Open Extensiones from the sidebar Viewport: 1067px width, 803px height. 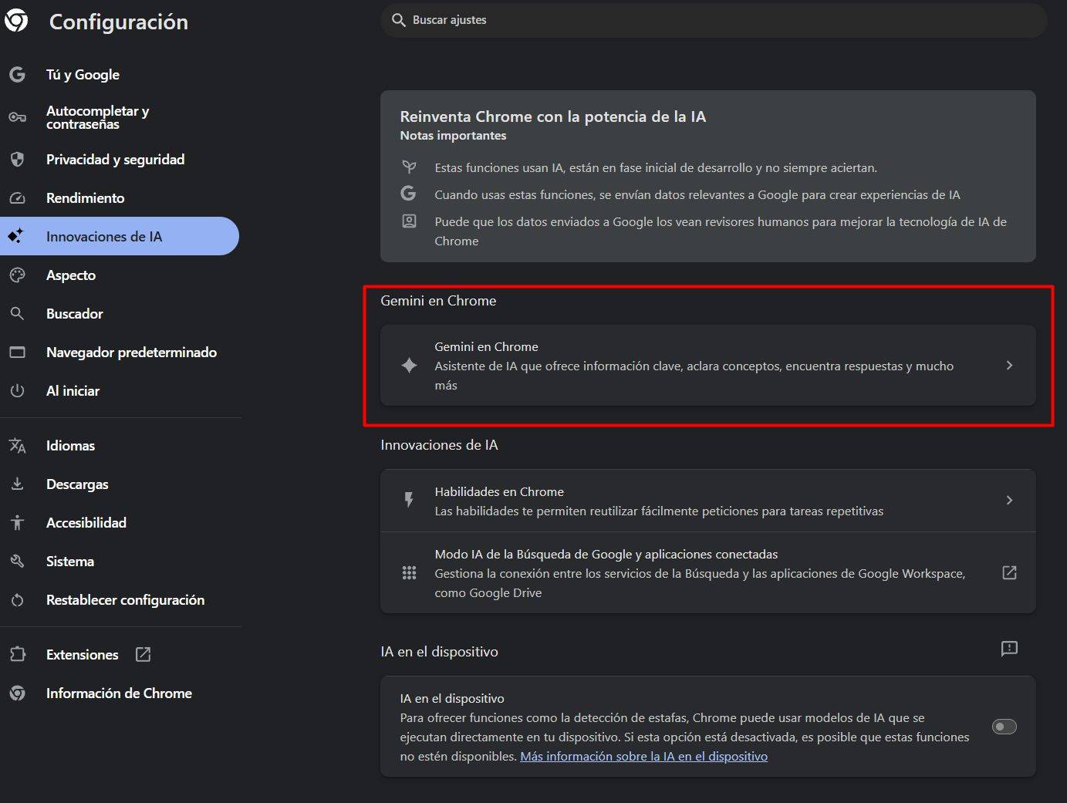pyautogui.click(x=120, y=654)
